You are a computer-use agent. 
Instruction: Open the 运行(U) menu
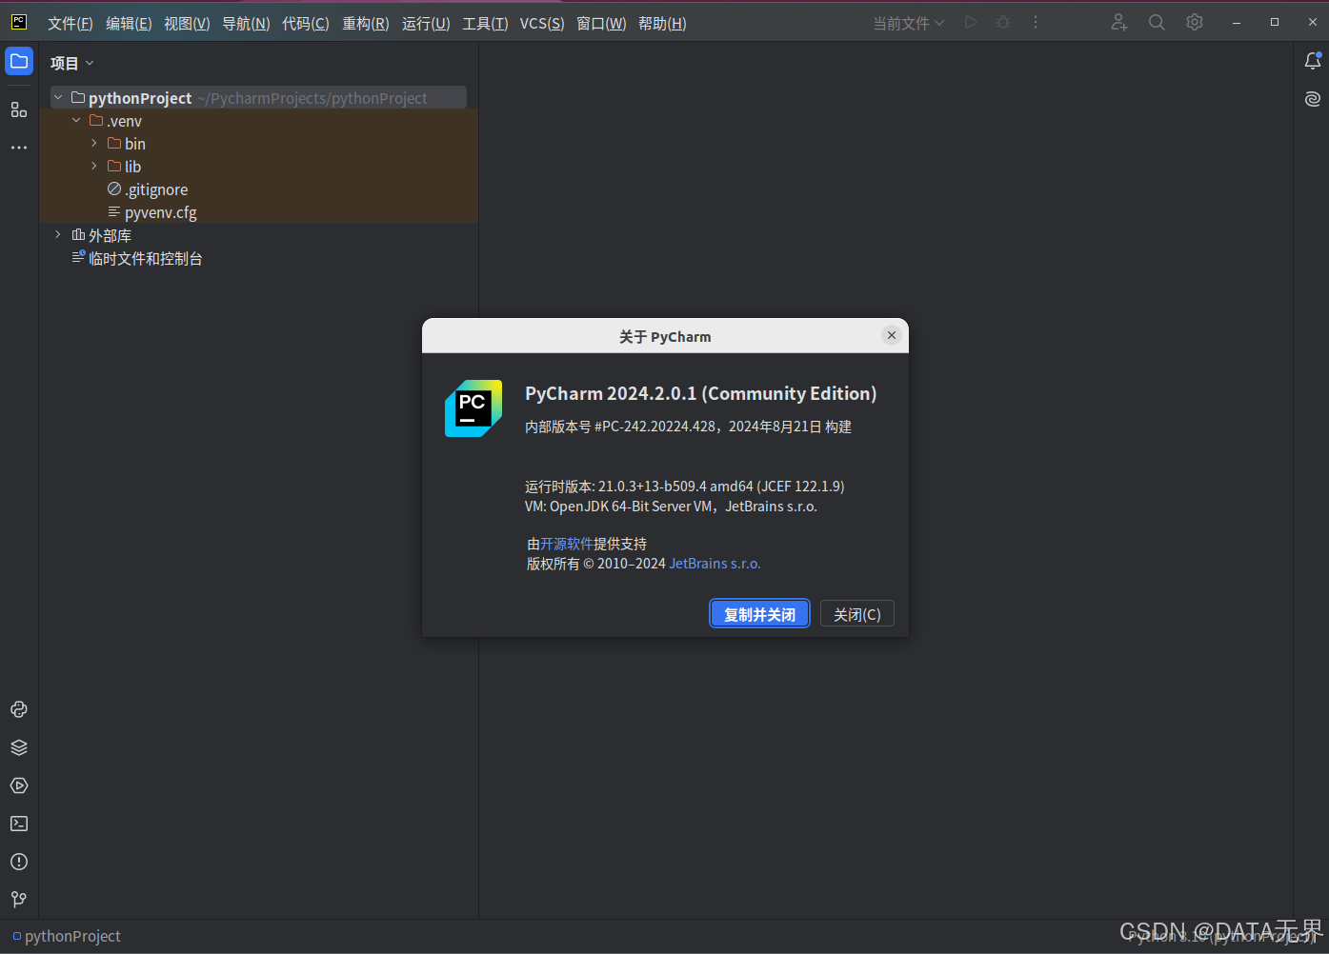pos(426,23)
